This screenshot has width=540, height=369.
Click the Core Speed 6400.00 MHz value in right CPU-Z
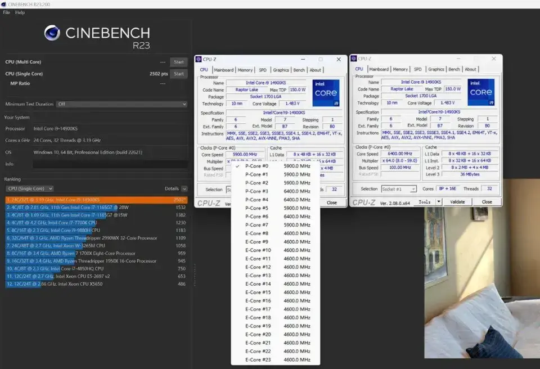coord(400,154)
